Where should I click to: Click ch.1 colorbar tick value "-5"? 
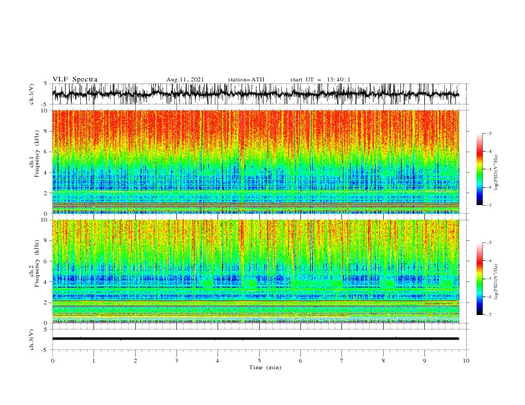[x=489, y=169]
